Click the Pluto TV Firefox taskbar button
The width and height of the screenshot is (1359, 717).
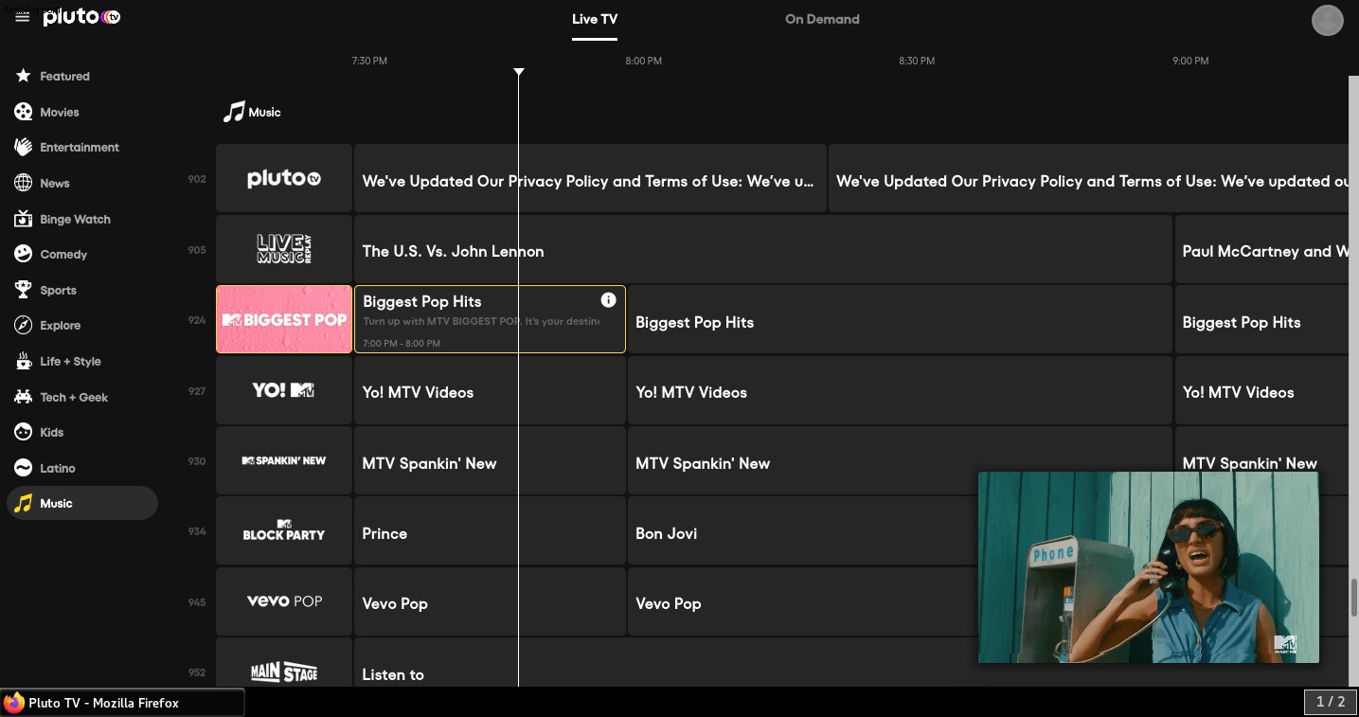click(122, 703)
